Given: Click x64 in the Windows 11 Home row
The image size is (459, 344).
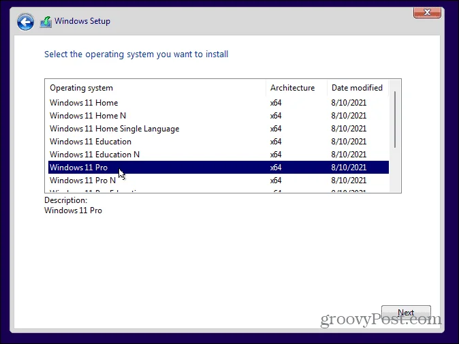Looking at the screenshot, I should [276, 103].
